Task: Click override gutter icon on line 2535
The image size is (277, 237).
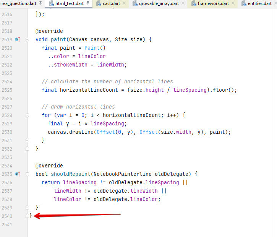Action: (x=18, y=174)
